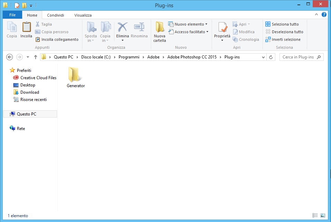Open the File menu
The height and width of the screenshot is (222, 331).
click(x=12, y=15)
